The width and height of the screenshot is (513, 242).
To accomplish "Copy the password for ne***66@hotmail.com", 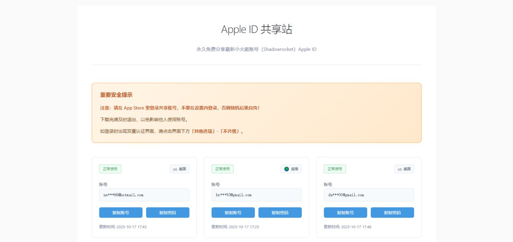I will point(168,212).
